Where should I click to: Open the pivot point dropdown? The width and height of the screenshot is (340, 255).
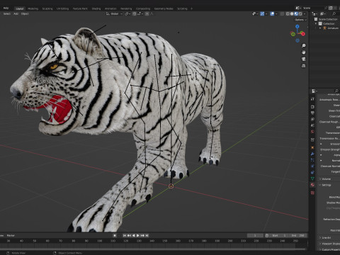[127, 14]
